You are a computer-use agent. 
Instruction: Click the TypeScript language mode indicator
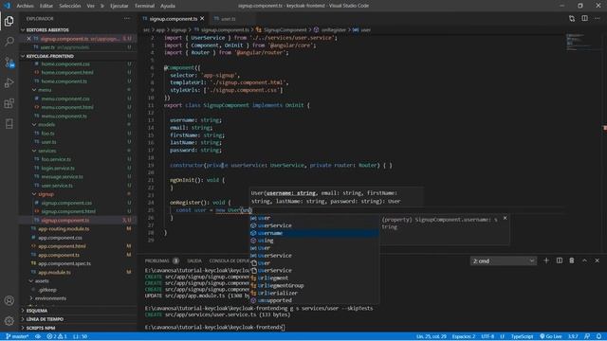(522, 336)
